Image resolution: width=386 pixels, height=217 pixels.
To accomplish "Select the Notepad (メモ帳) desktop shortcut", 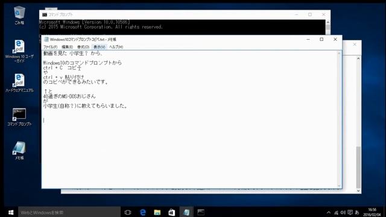I will point(19,151).
